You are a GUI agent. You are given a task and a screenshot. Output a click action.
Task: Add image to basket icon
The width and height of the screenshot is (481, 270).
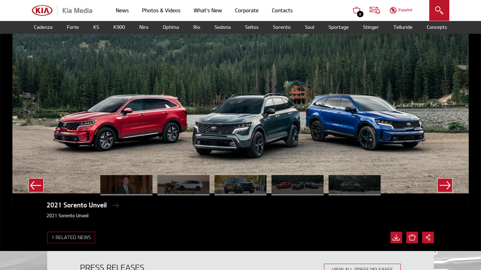coord(412,237)
